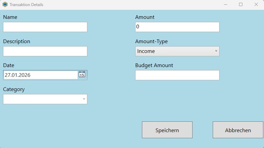Click the Amount field showing 0

point(177,27)
